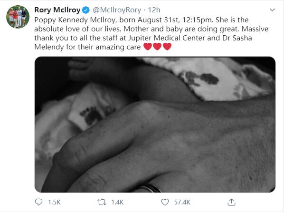
Task: Click the last red heart emoji
Action: (x=167, y=47)
